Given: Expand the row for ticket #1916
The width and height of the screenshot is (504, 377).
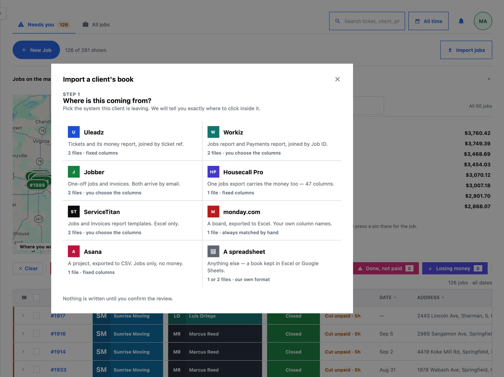Looking at the screenshot, I should 23,333.
